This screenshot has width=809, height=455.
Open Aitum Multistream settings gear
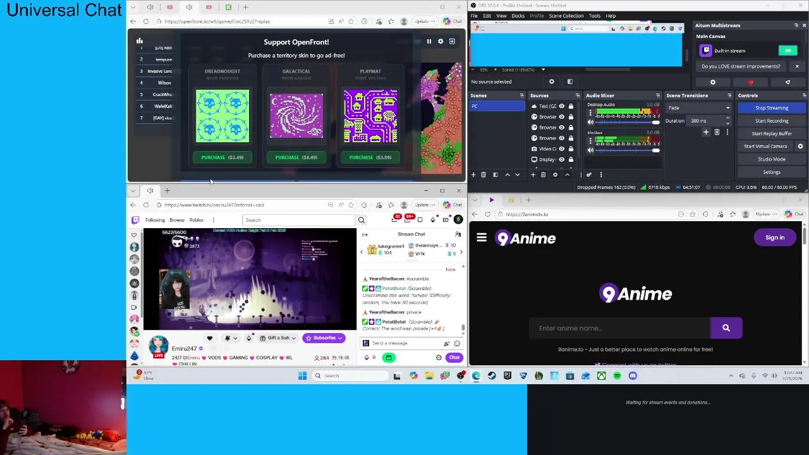(713, 82)
